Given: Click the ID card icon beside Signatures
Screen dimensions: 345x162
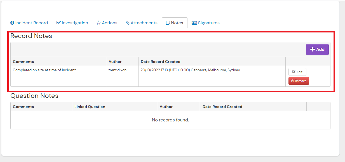Looking at the screenshot, I should tap(194, 23).
